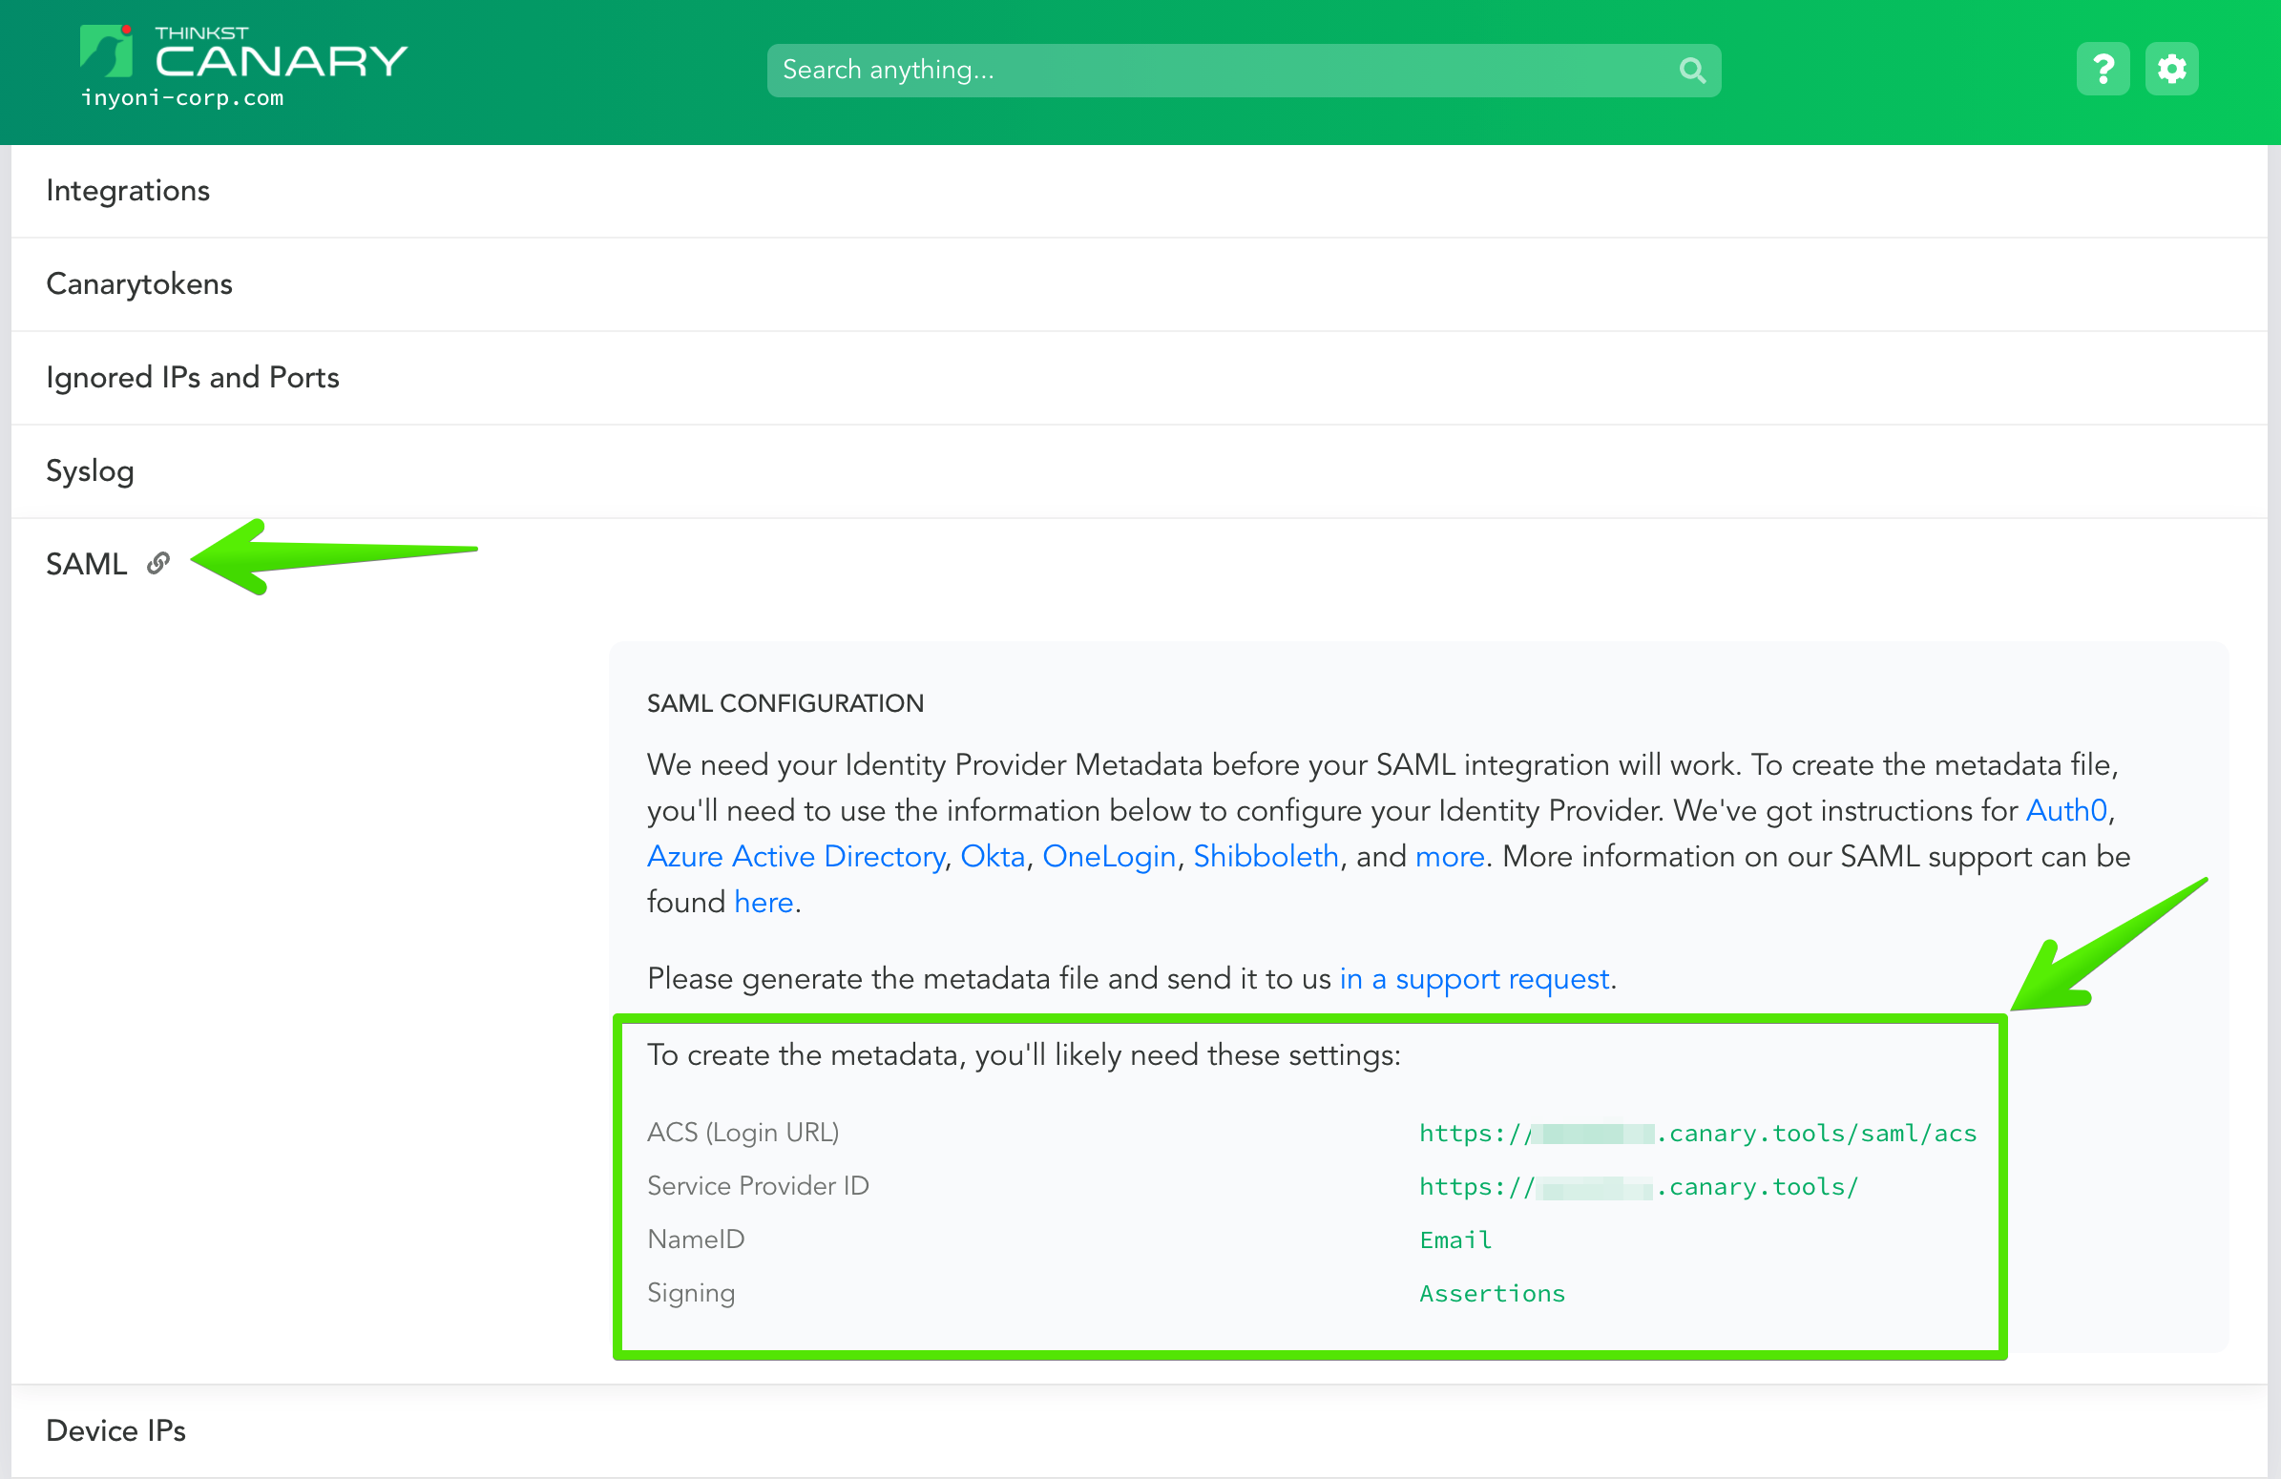The width and height of the screenshot is (2281, 1479).
Task: Click the Signing 'Assertions' value
Action: coord(1493,1294)
